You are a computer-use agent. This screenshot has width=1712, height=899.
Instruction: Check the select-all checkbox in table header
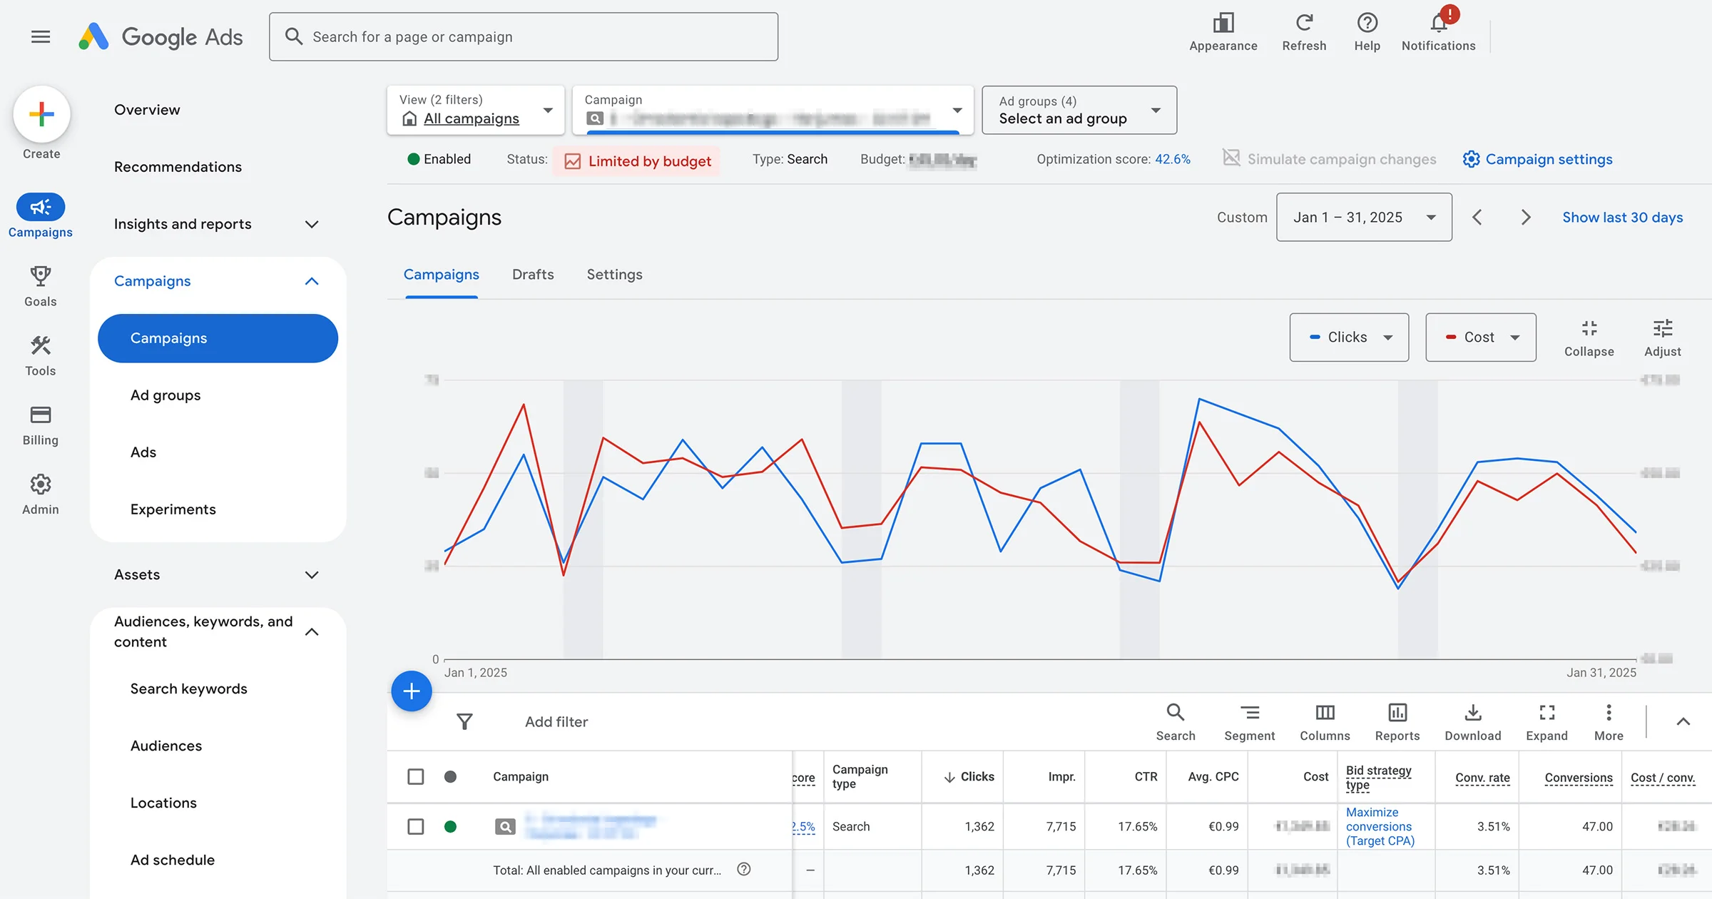click(415, 776)
